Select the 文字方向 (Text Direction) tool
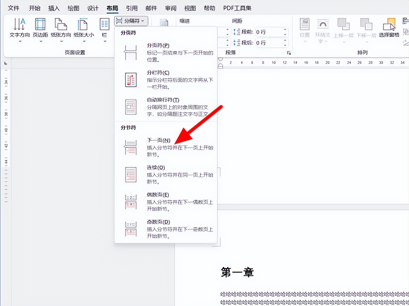This screenshot has width=409, height=306. click(x=19, y=29)
